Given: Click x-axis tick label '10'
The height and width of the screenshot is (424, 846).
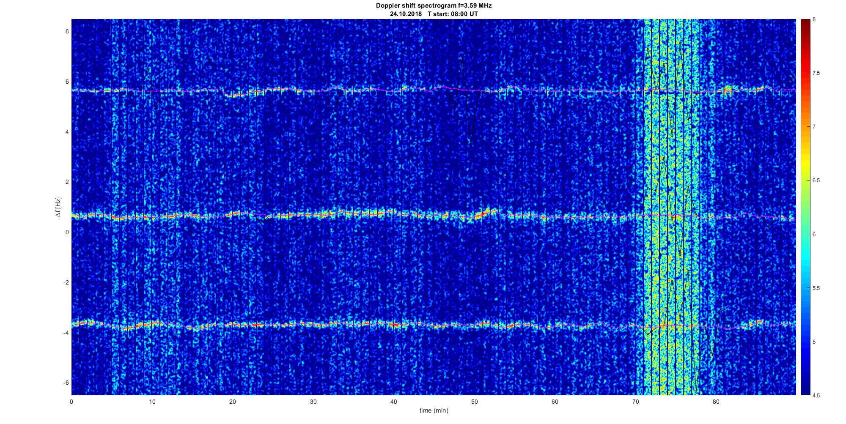Looking at the screenshot, I should pos(152,402).
